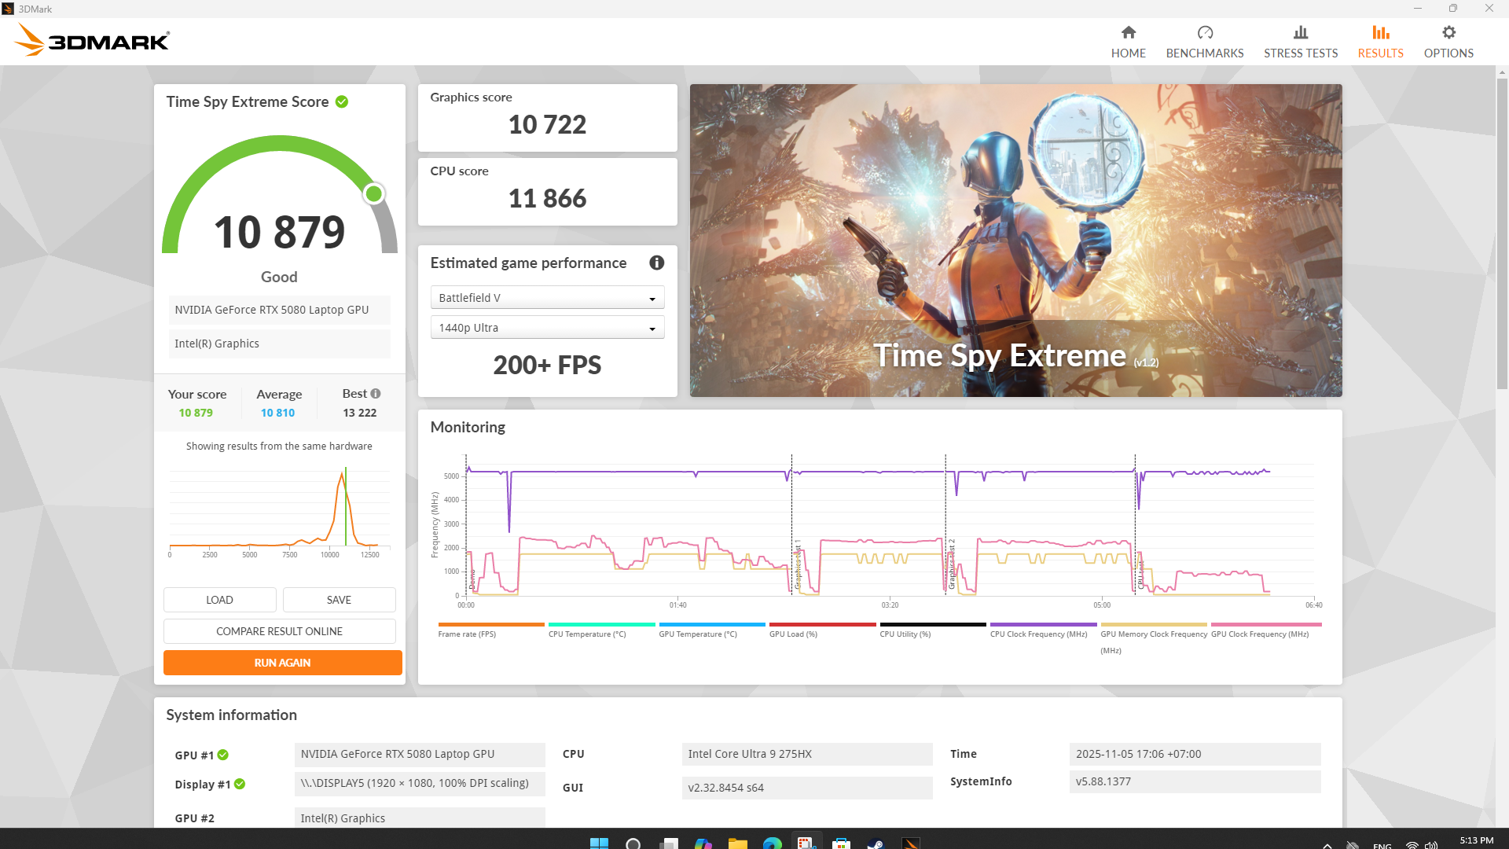The height and width of the screenshot is (849, 1509).
Task: Switch to the Results tab
Action: pos(1380,41)
